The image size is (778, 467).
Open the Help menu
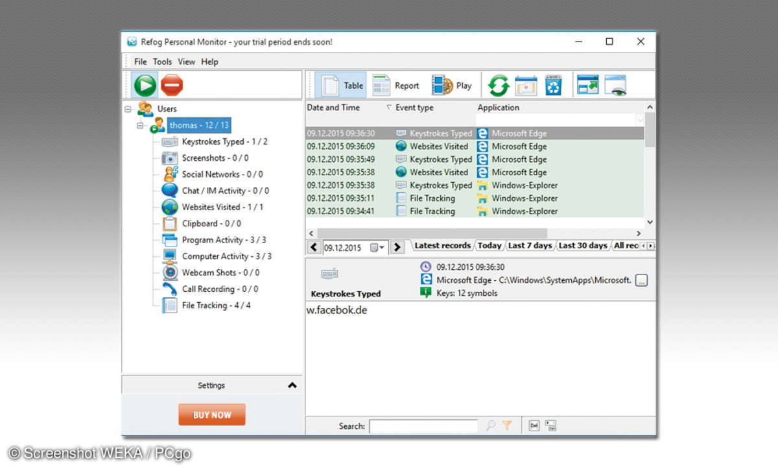(209, 62)
